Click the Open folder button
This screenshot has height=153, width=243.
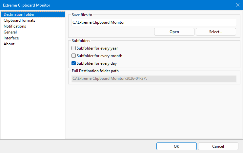coord(174,32)
